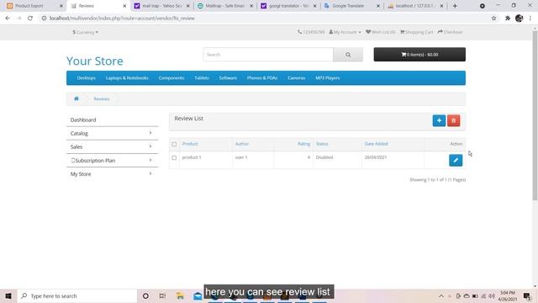This screenshot has height=303, width=538.
Task: Go to home breadcrumb icon
Action: (x=76, y=98)
